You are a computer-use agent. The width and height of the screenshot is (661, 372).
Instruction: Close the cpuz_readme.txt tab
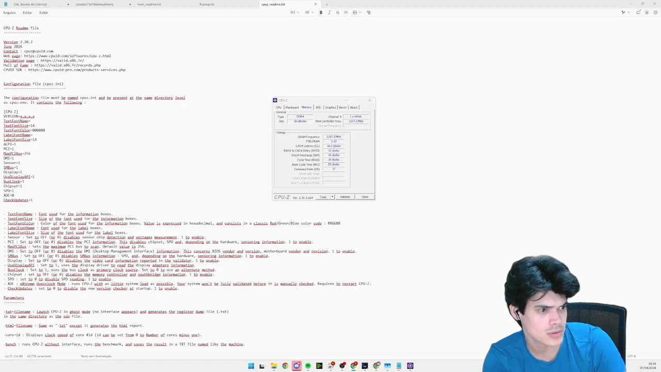point(316,4)
